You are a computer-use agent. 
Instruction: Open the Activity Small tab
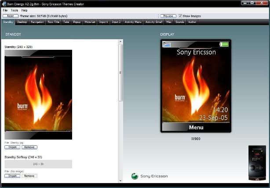coord(154,22)
